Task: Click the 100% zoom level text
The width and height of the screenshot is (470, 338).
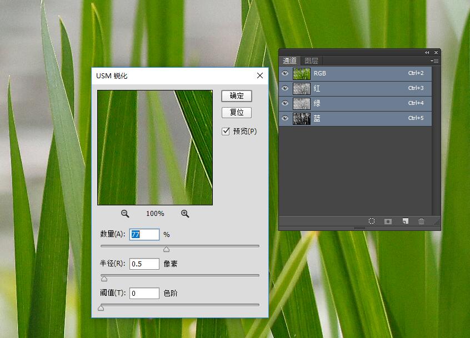Action: tap(155, 214)
